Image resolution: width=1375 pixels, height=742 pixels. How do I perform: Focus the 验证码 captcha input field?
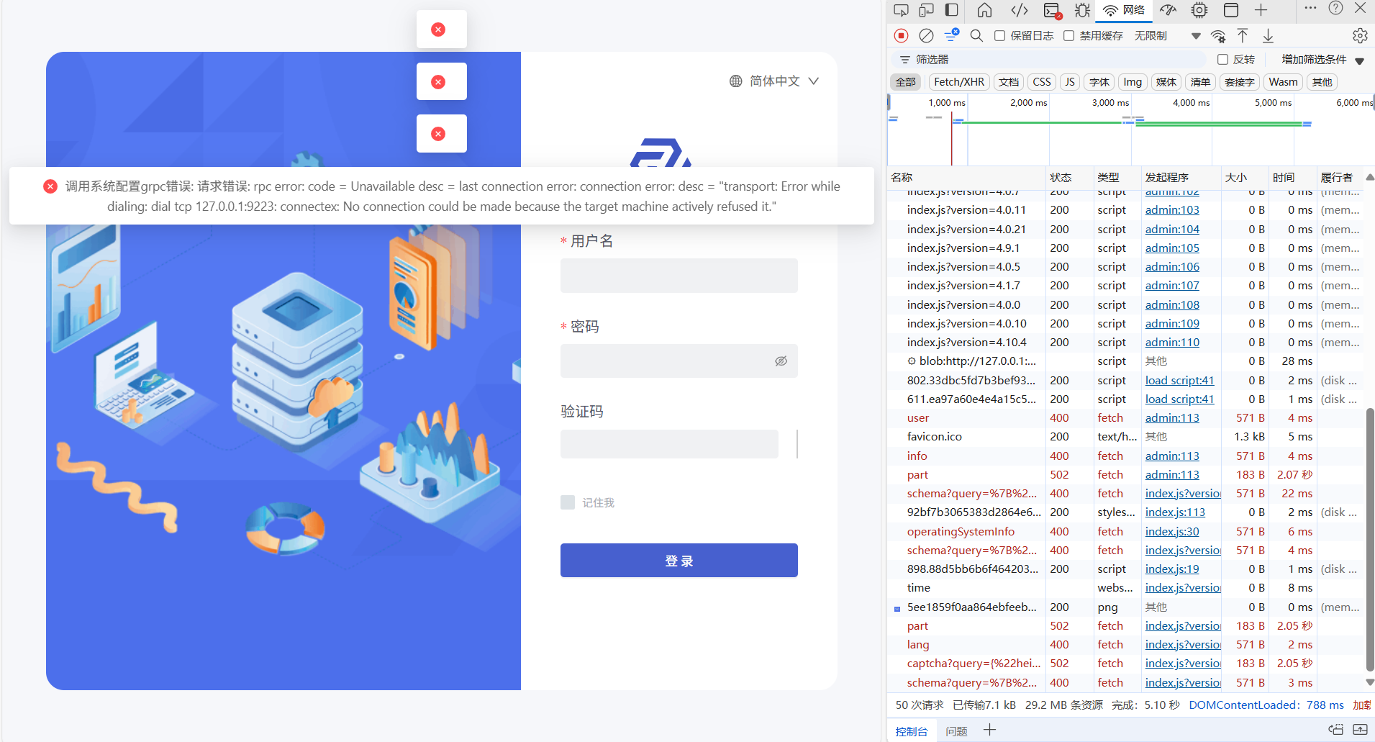tap(669, 444)
